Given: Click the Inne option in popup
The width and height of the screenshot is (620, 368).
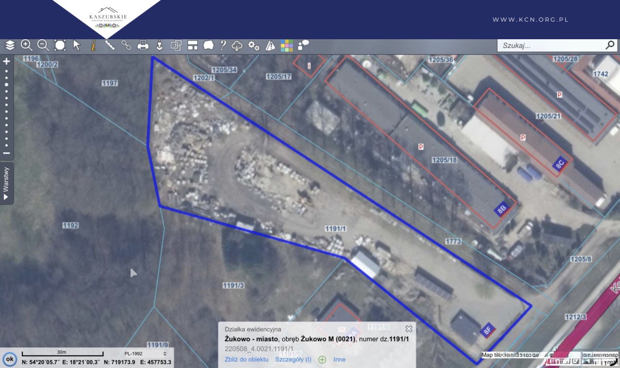Looking at the screenshot, I should point(339,359).
